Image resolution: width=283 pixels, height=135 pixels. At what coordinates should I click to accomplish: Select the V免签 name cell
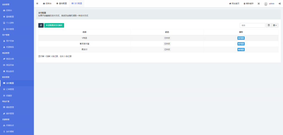click(85, 38)
